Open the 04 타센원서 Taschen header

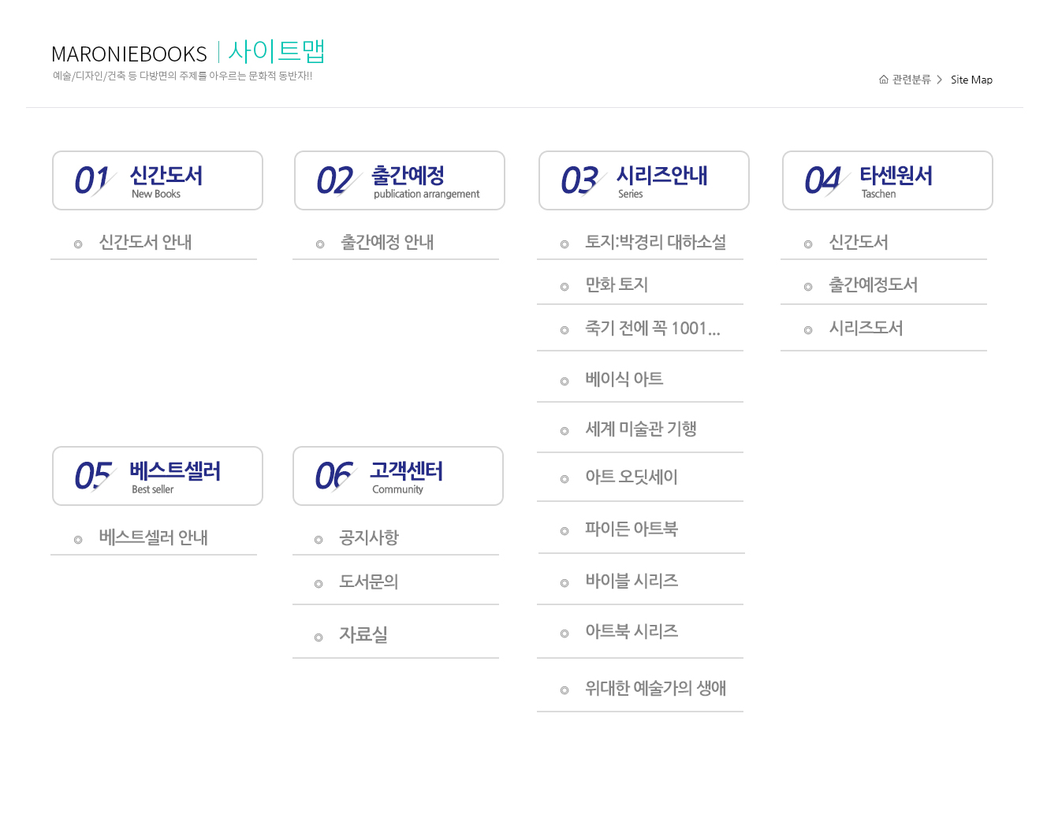pos(888,180)
